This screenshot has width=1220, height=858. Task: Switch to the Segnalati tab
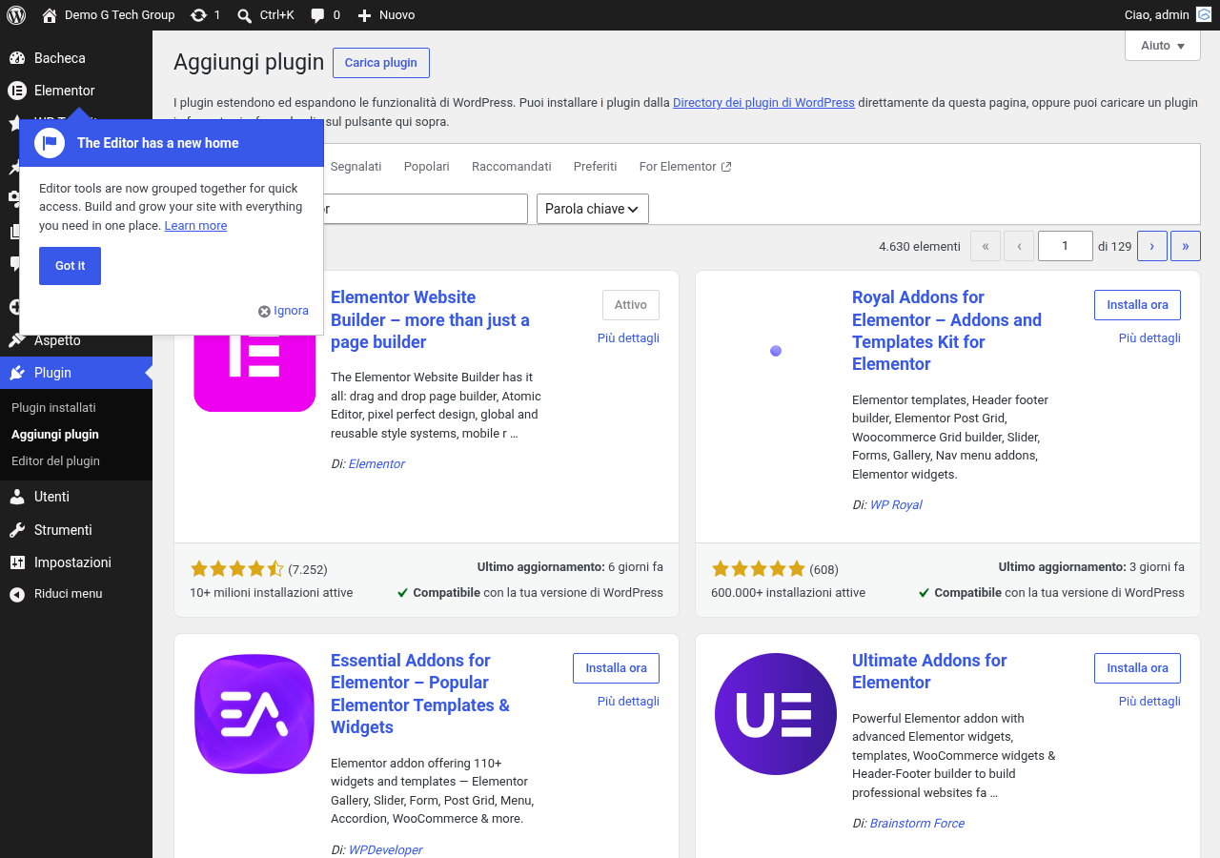[x=356, y=167]
